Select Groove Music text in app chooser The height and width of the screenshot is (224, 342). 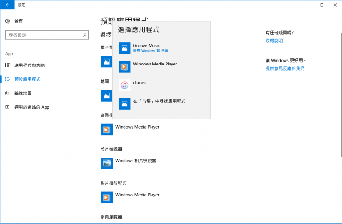146,46
